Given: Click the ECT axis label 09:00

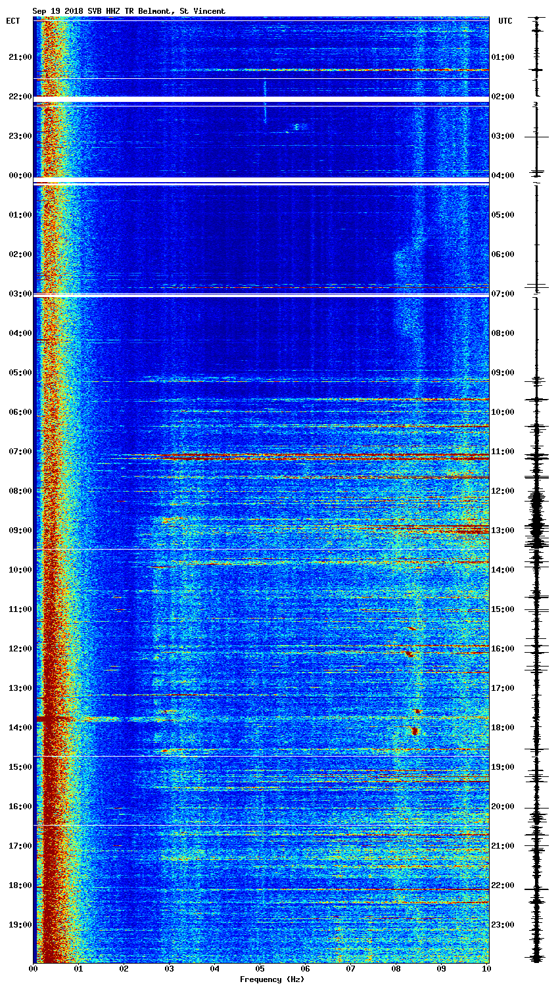Looking at the screenshot, I should [20, 530].
